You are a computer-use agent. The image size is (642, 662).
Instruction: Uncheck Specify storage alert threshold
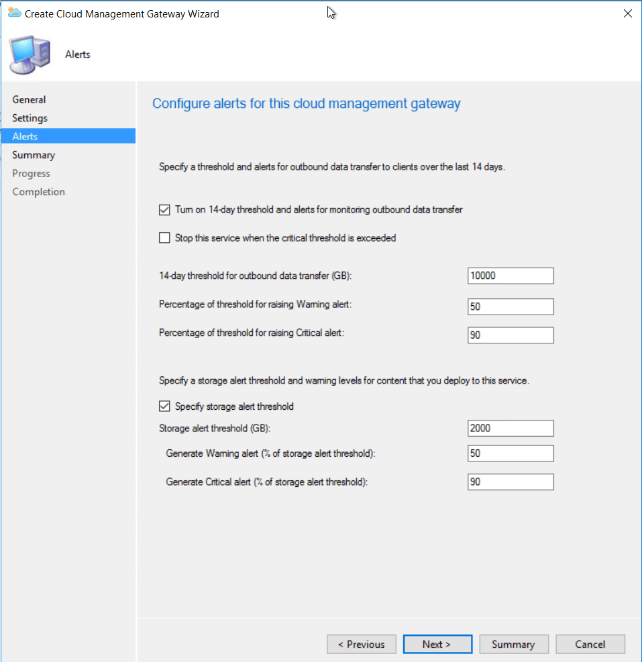pos(164,406)
